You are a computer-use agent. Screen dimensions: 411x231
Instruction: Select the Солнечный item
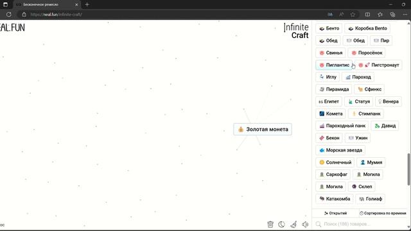(335, 162)
